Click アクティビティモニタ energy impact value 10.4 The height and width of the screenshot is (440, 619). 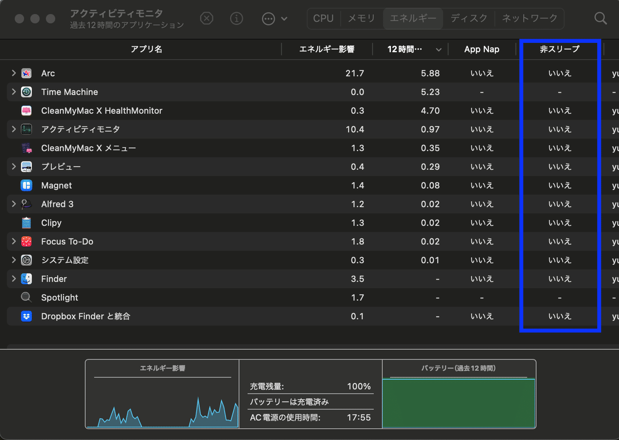pos(355,129)
